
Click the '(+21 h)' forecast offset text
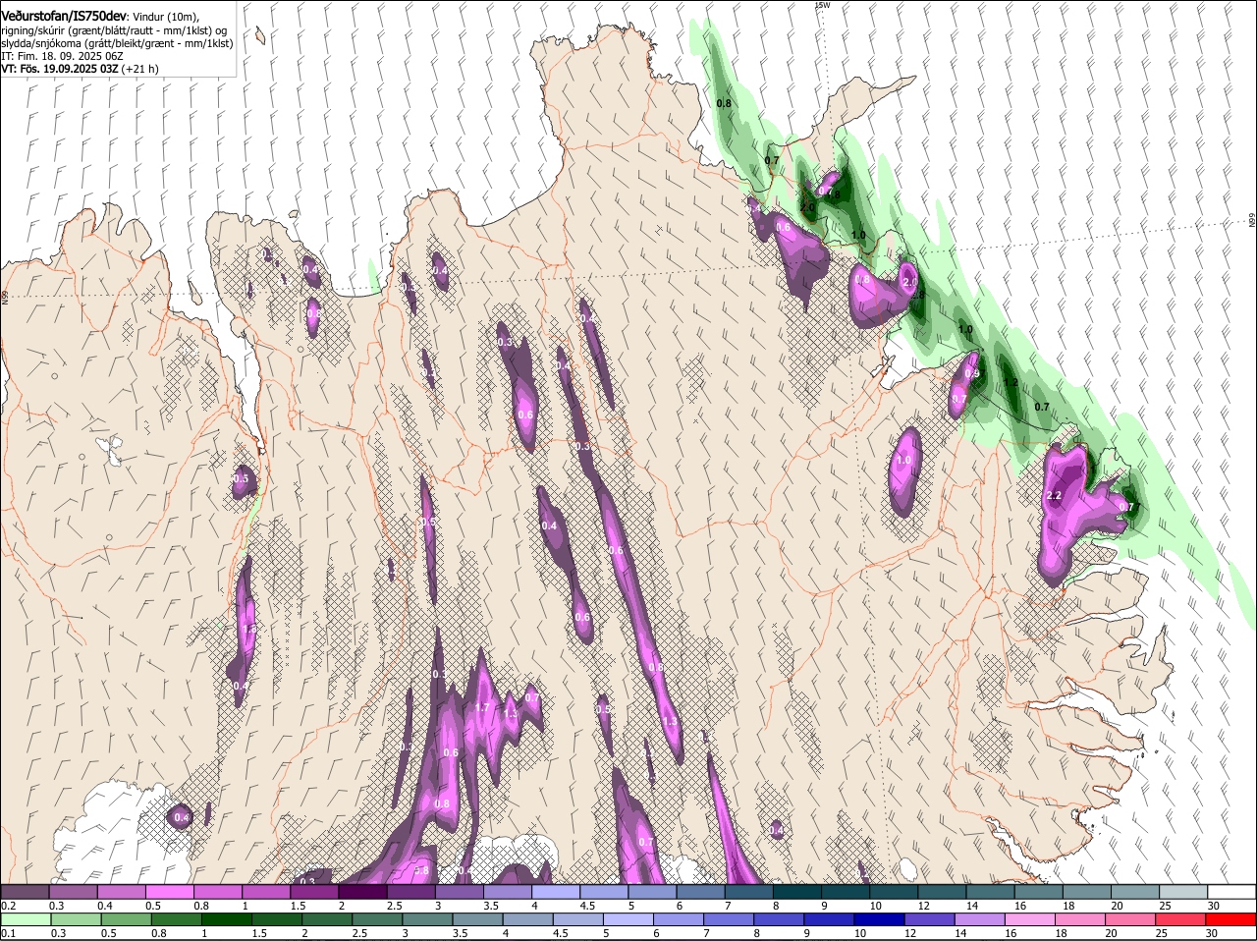140,69
